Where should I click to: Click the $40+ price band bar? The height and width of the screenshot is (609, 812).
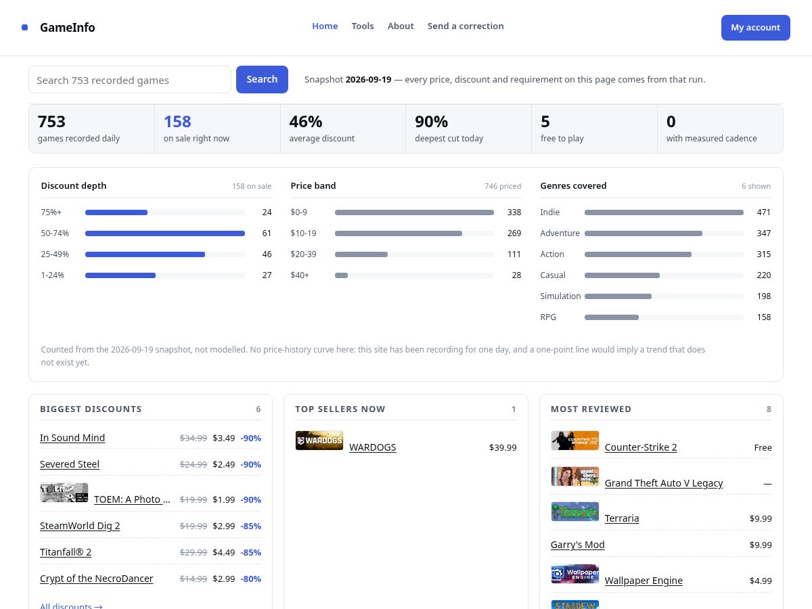(414, 275)
